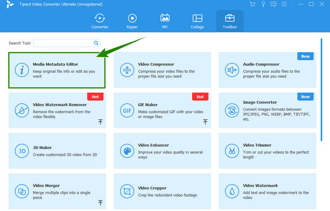
Task: Open the Video Watermark title
Action: pos(260,186)
